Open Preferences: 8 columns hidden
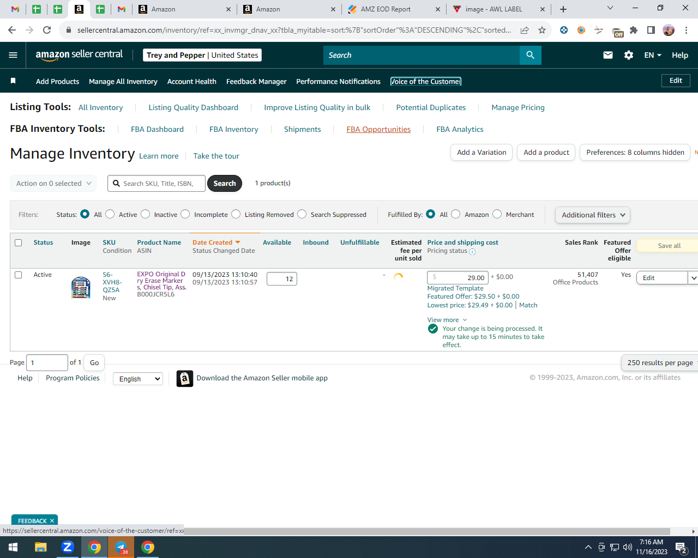Screen dimensions: 698x558 point(635,153)
